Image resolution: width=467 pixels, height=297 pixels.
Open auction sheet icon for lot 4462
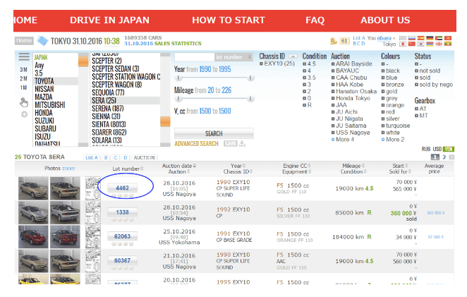click(92, 188)
